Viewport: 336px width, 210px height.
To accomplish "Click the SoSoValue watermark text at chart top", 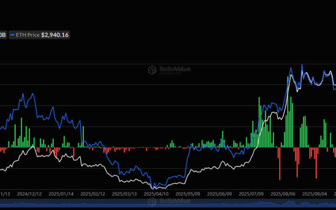I will pyautogui.click(x=174, y=69).
